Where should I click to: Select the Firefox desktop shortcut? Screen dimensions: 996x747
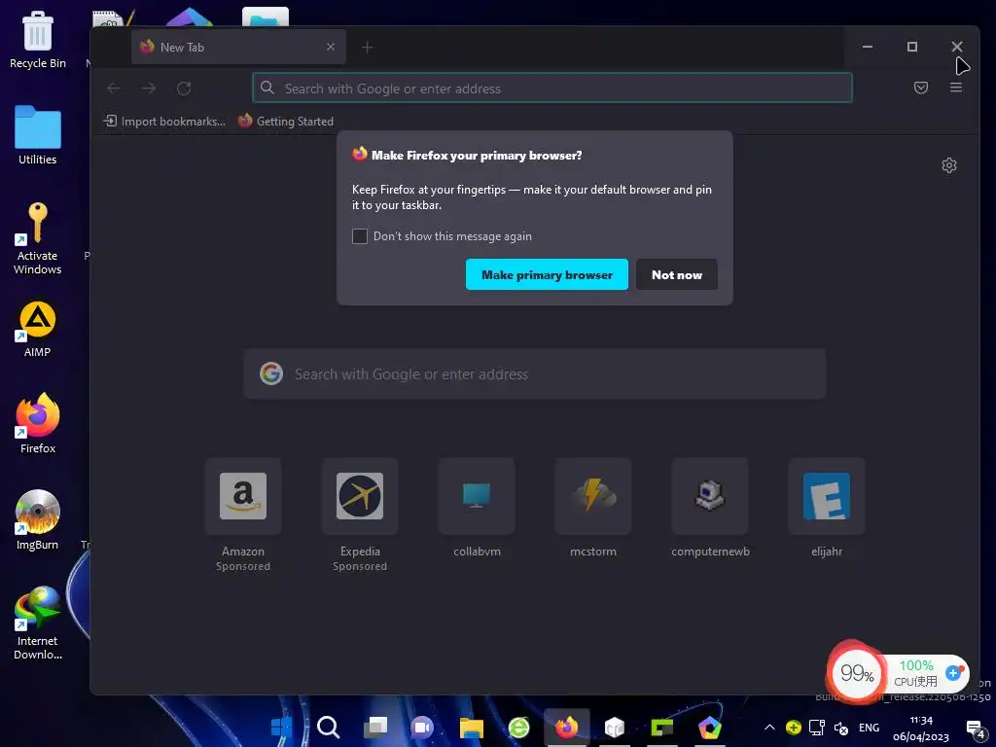tap(38, 424)
